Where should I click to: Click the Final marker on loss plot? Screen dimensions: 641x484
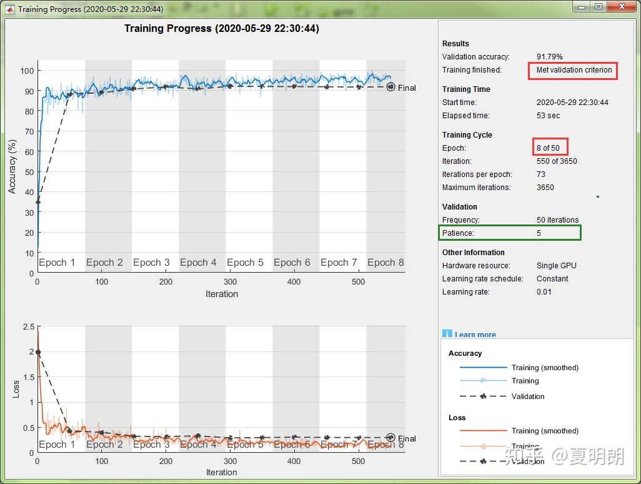(390, 438)
